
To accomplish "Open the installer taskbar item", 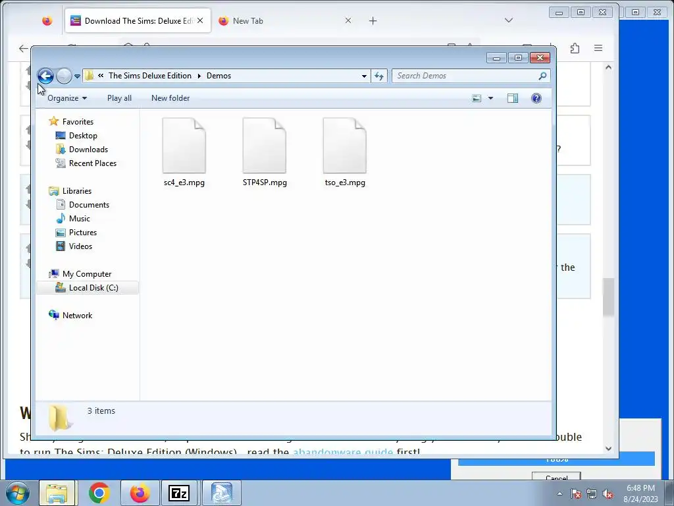I will pyautogui.click(x=221, y=493).
